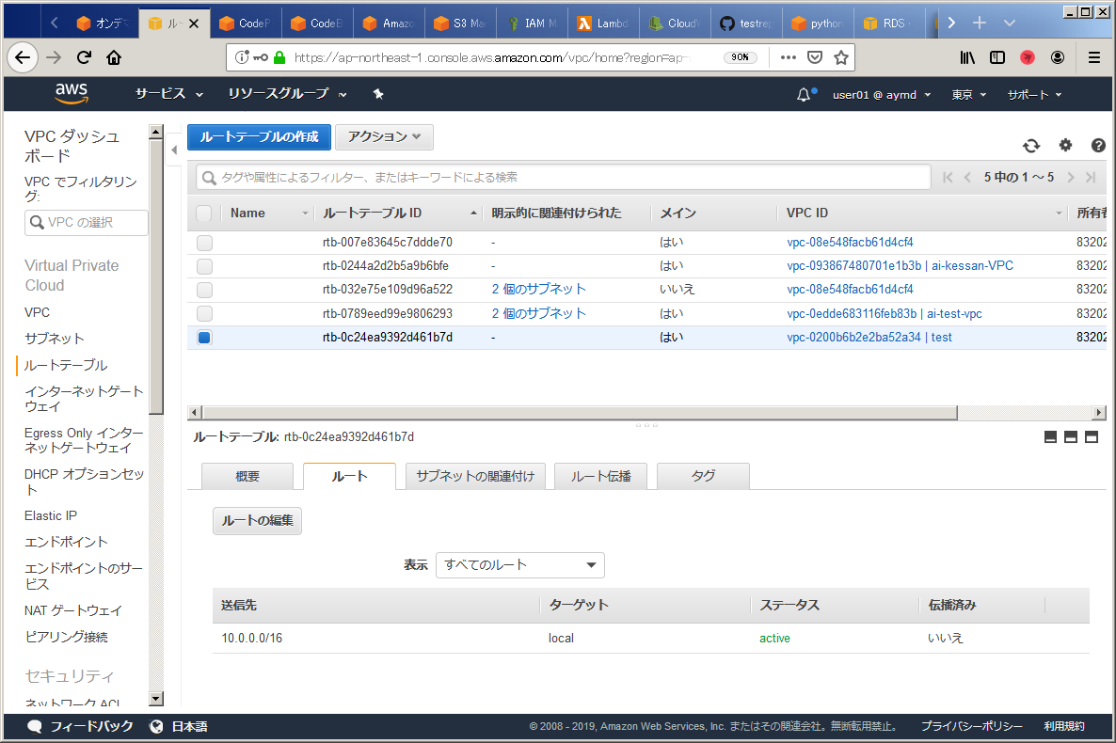
Task: Jump to last page of route tables
Action: click(x=1091, y=177)
